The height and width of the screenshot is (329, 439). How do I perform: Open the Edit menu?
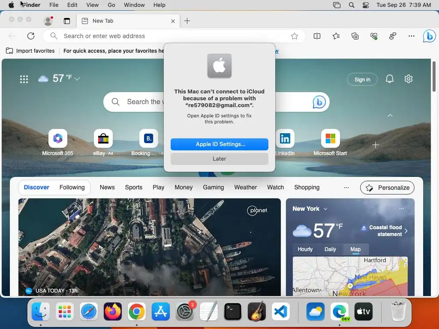coord(72,5)
